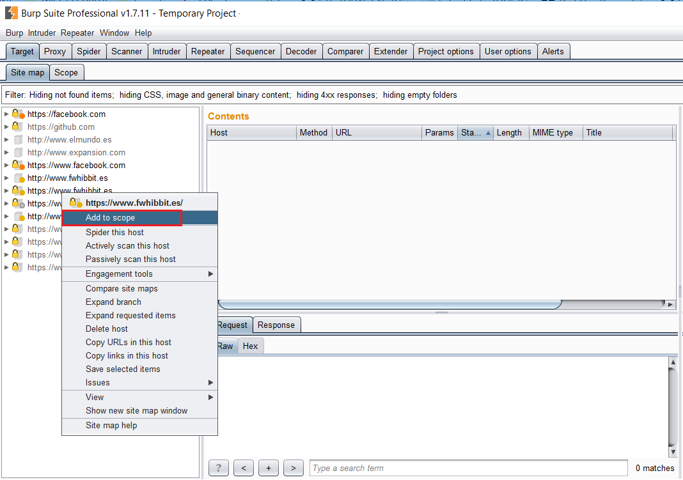The height and width of the screenshot is (480, 683).
Task: Expand the http://www.elmundo.es tree node
Action: pos(6,140)
